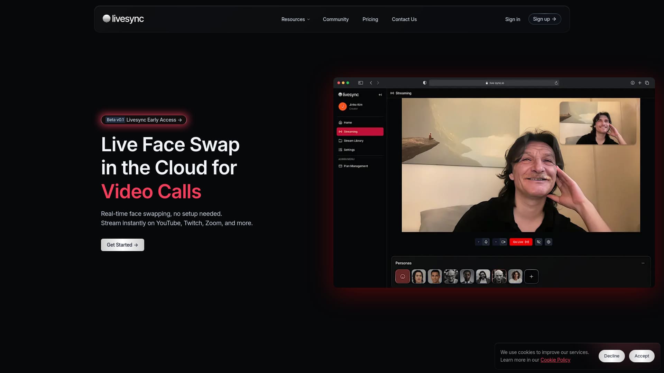Select the red original persona tile
Viewport: 664px width, 373px height.
403,276
